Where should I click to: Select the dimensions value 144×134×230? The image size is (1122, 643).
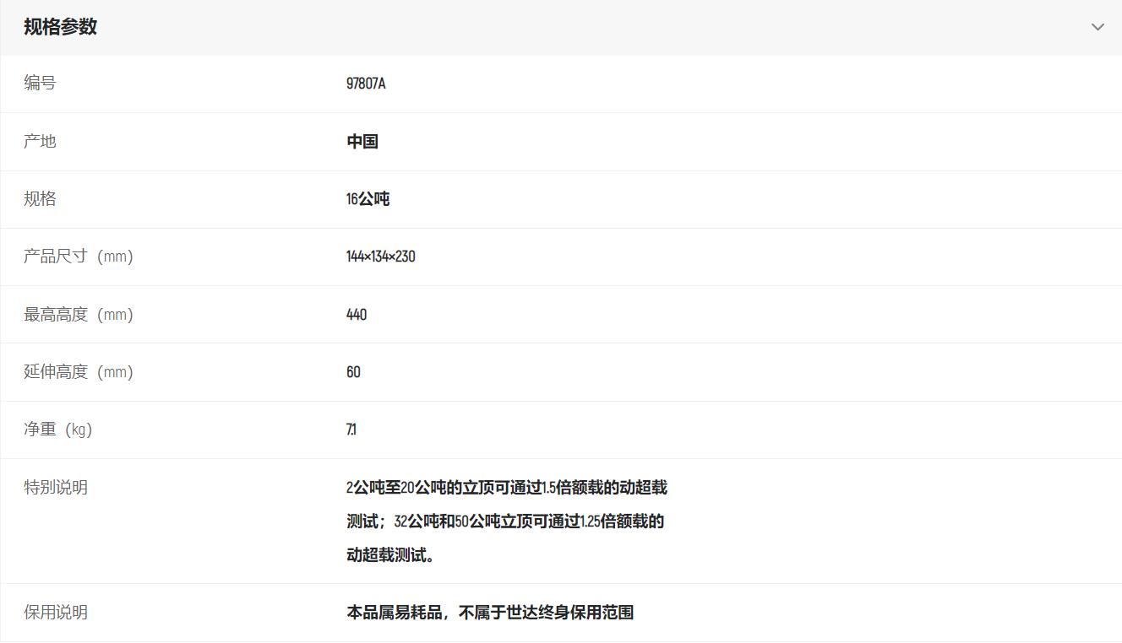380,257
